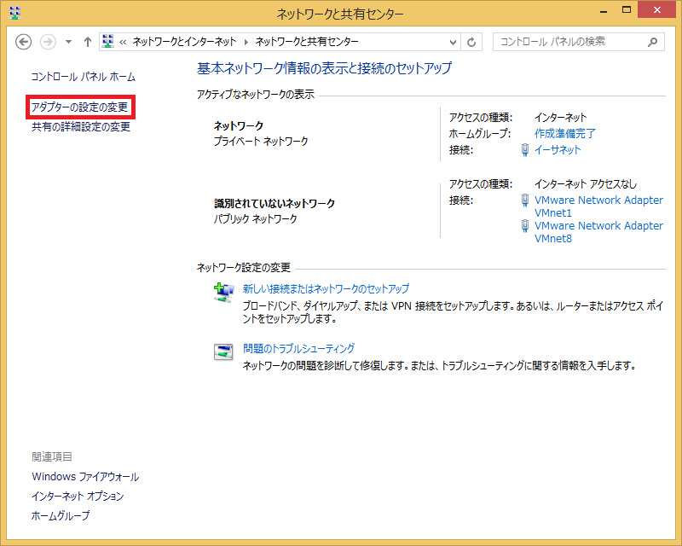Open 共有の詳細設定の変更 link
Image resolution: width=682 pixels, height=546 pixels.
click(81, 127)
